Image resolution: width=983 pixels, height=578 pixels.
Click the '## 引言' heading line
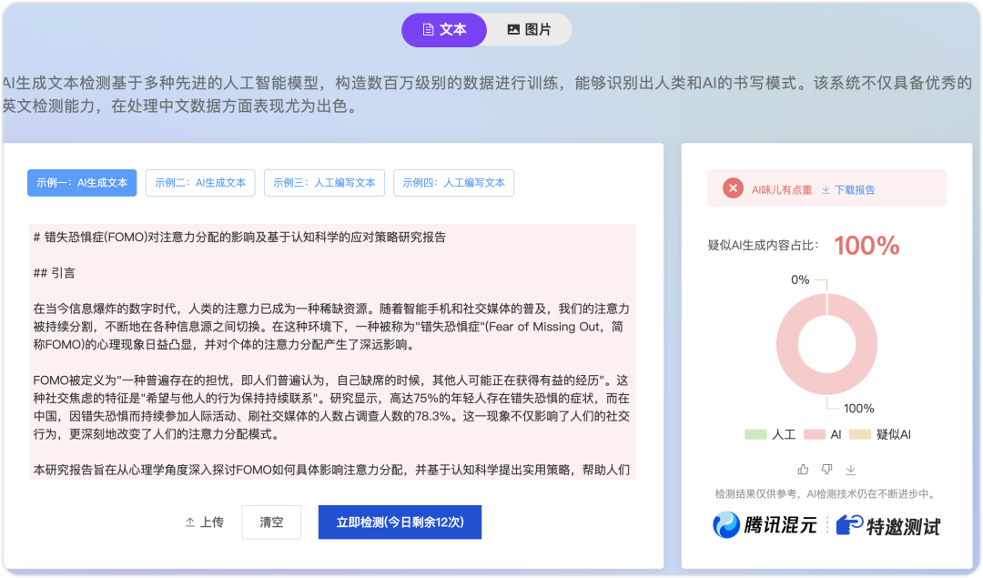pos(54,273)
